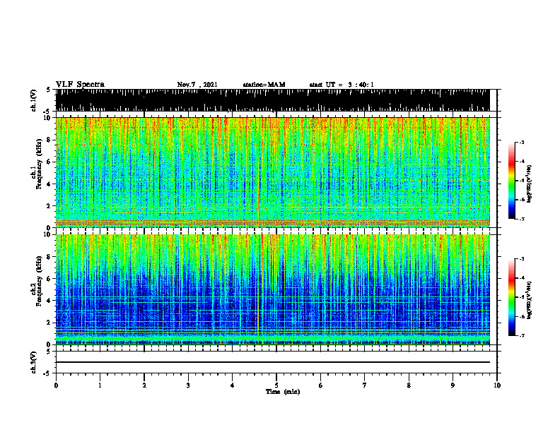Click the 'start UT = 3 : 40: 1' text
560x432 pixels.
click(x=342, y=85)
